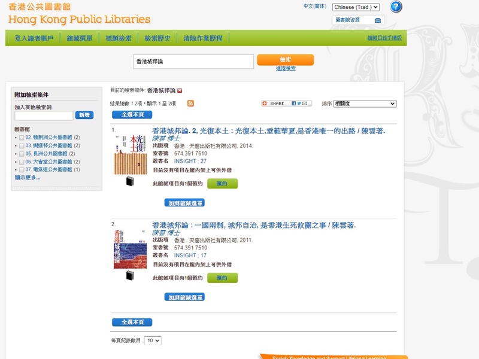This screenshot has width=479, height=359.
Task: Go to 登入讀者帳戶 in the navigation bar
Action: pyautogui.click(x=33, y=38)
